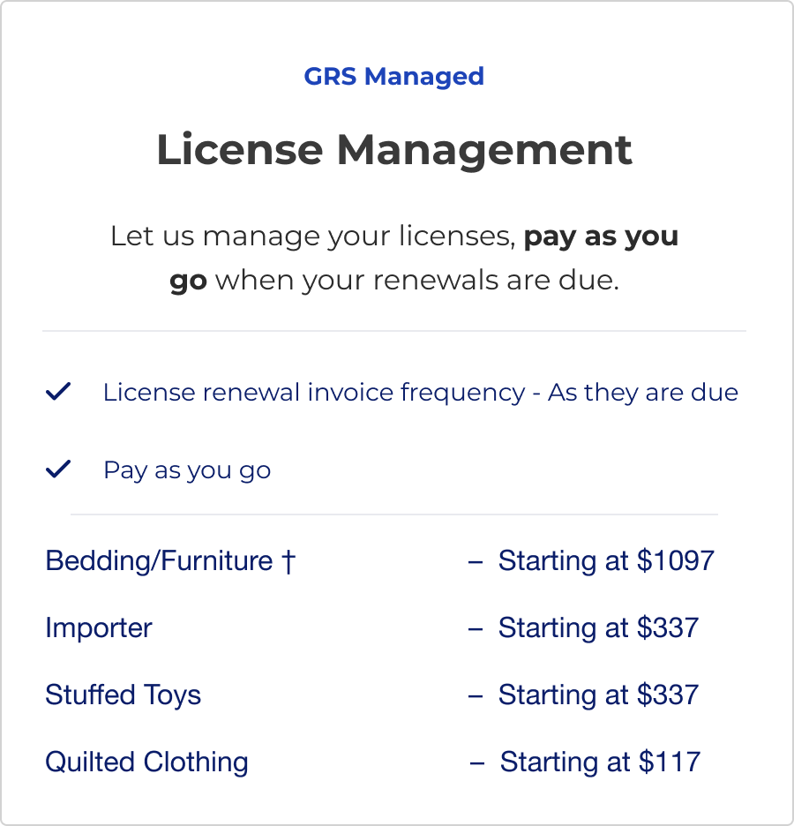Select the GRS Managed label at the top
This screenshot has width=794, height=826.
[x=393, y=77]
